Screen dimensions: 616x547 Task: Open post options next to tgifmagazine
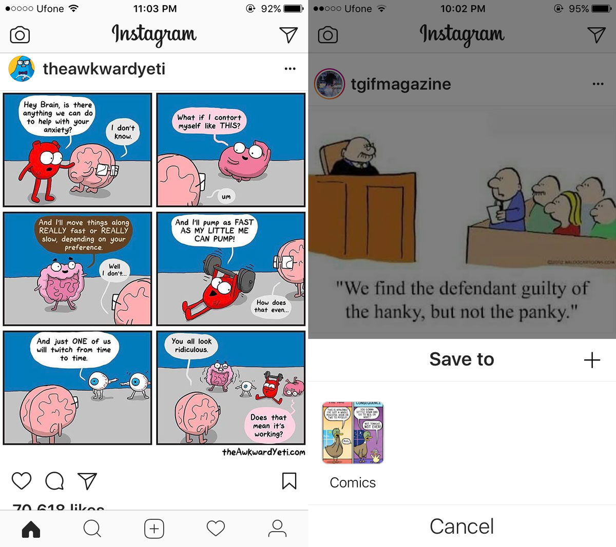tap(598, 84)
